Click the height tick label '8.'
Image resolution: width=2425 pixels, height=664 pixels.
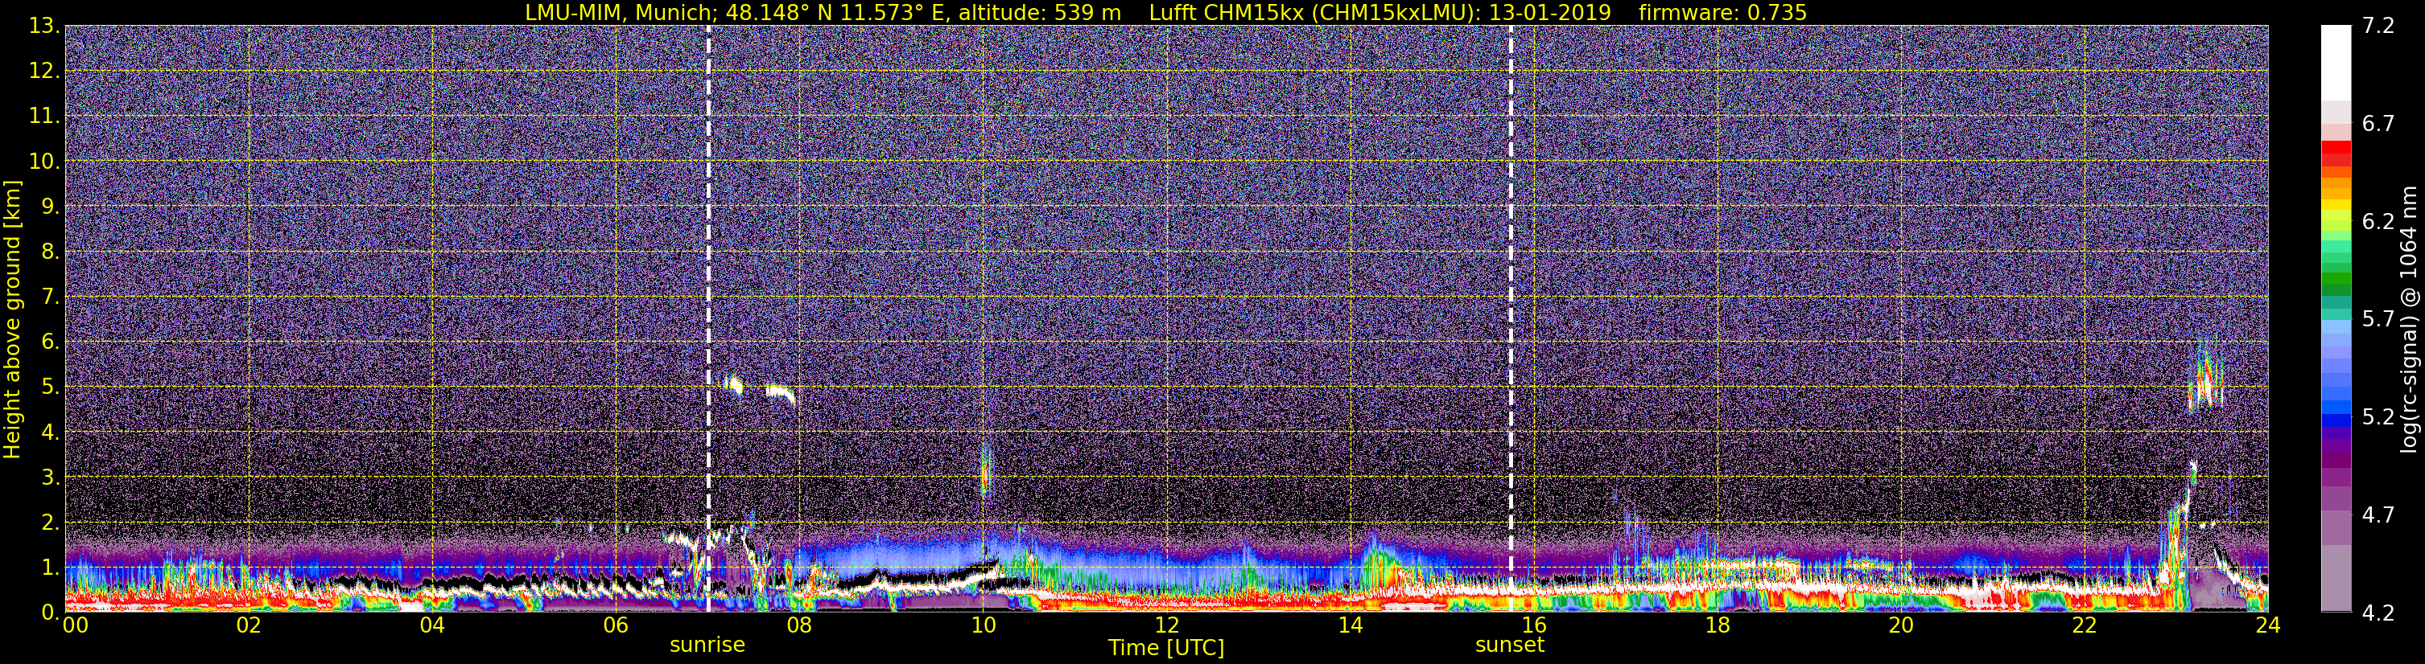(x=49, y=252)
